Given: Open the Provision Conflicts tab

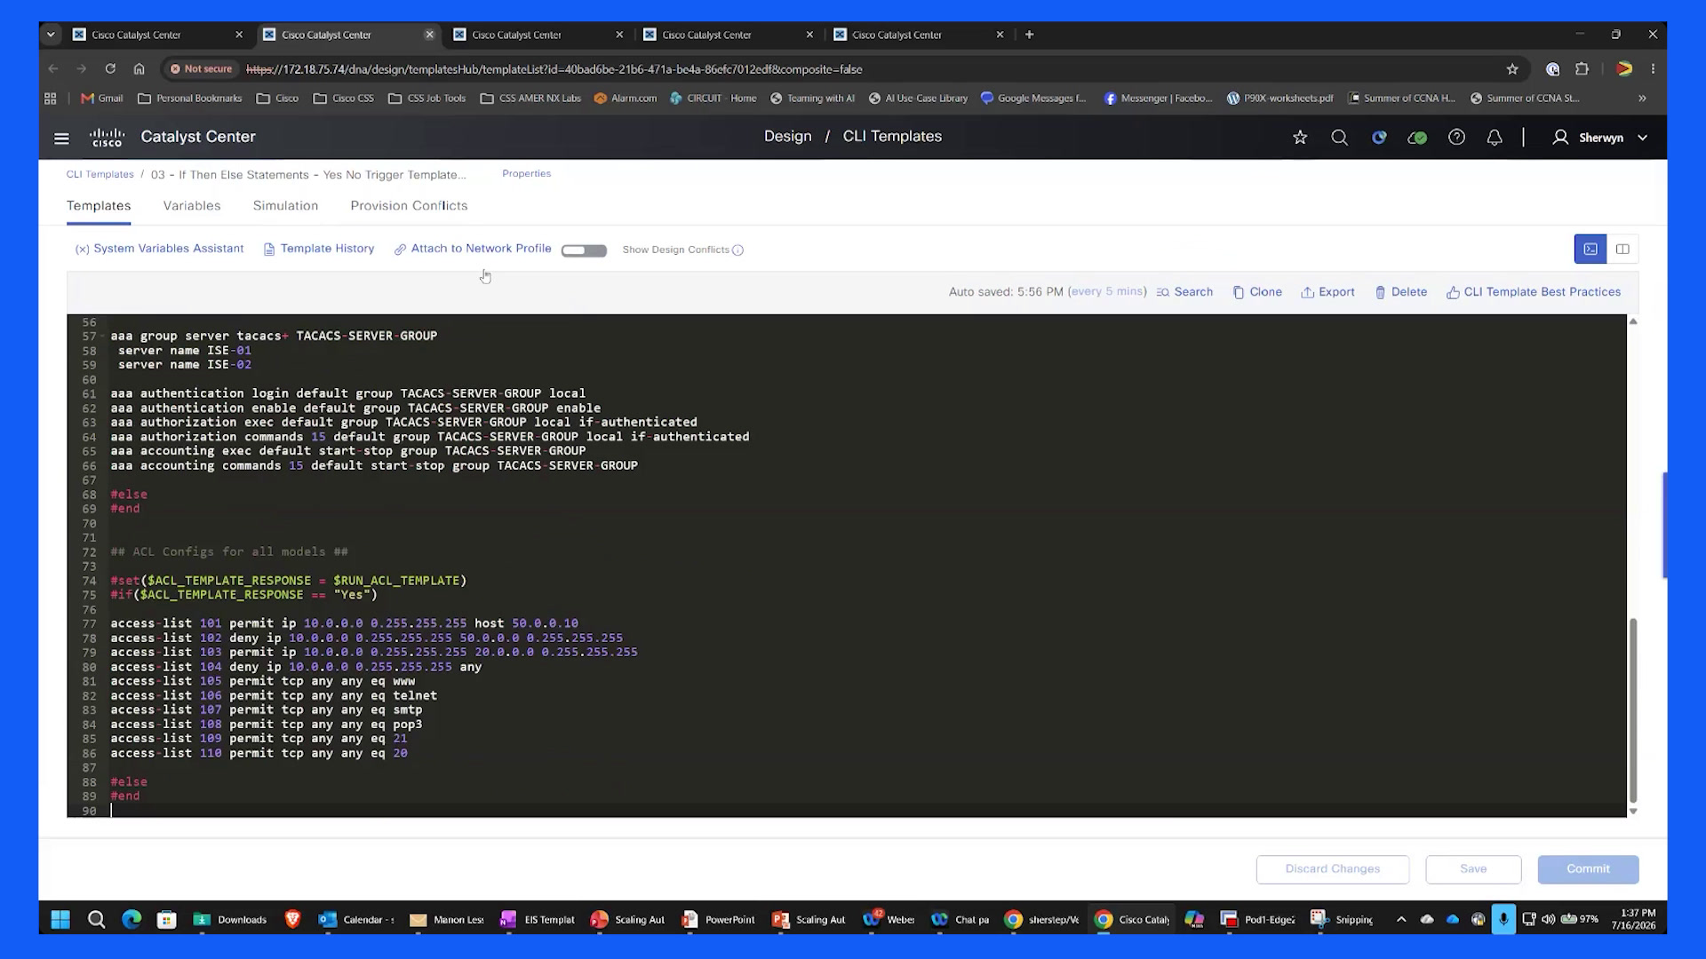Looking at the screenshot, I should (x=409, y=205).
